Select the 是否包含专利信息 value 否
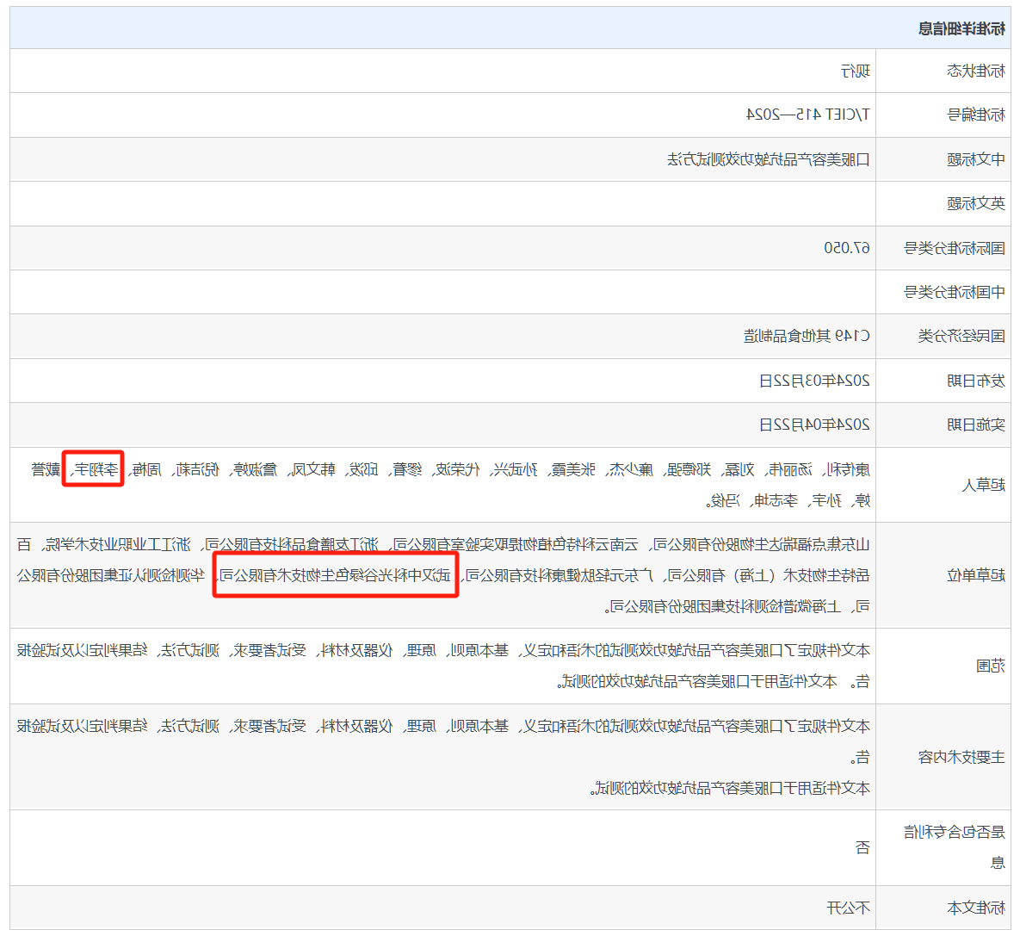Screen dimensions: 1020x936 pos(862,847)
